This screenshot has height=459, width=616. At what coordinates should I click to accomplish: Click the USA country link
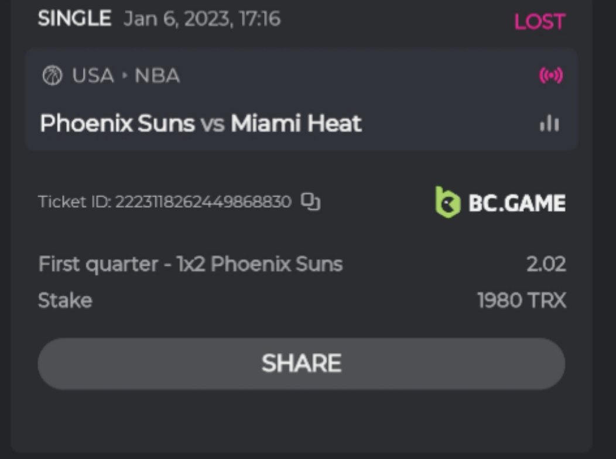click(x=93, y=76)
